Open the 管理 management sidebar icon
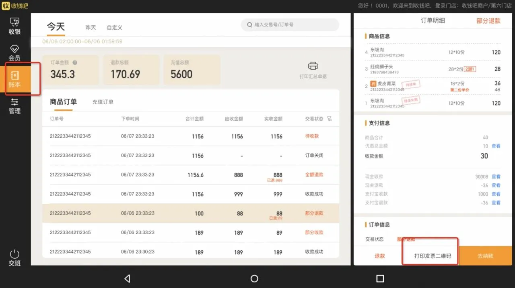Screen dimensions: 515x288 click(14, 106)
